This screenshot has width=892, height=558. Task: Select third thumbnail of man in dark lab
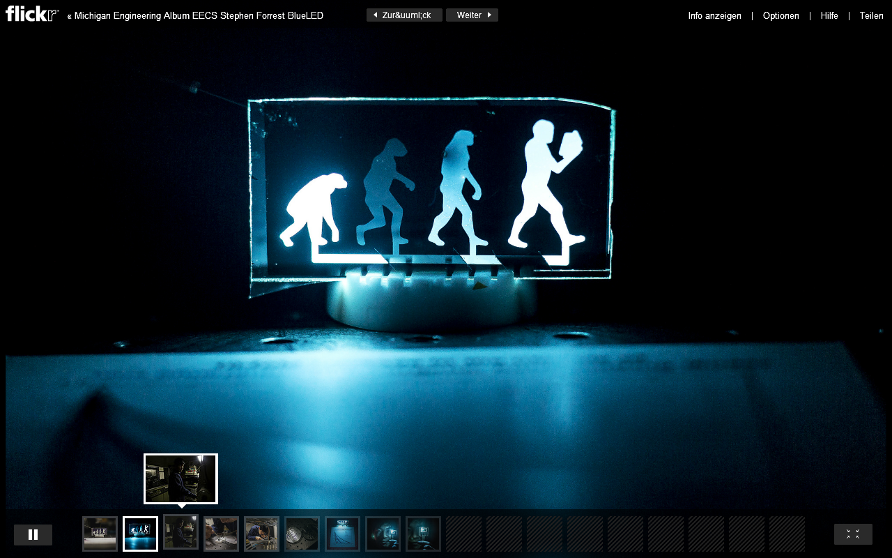[x=180, y=531]
